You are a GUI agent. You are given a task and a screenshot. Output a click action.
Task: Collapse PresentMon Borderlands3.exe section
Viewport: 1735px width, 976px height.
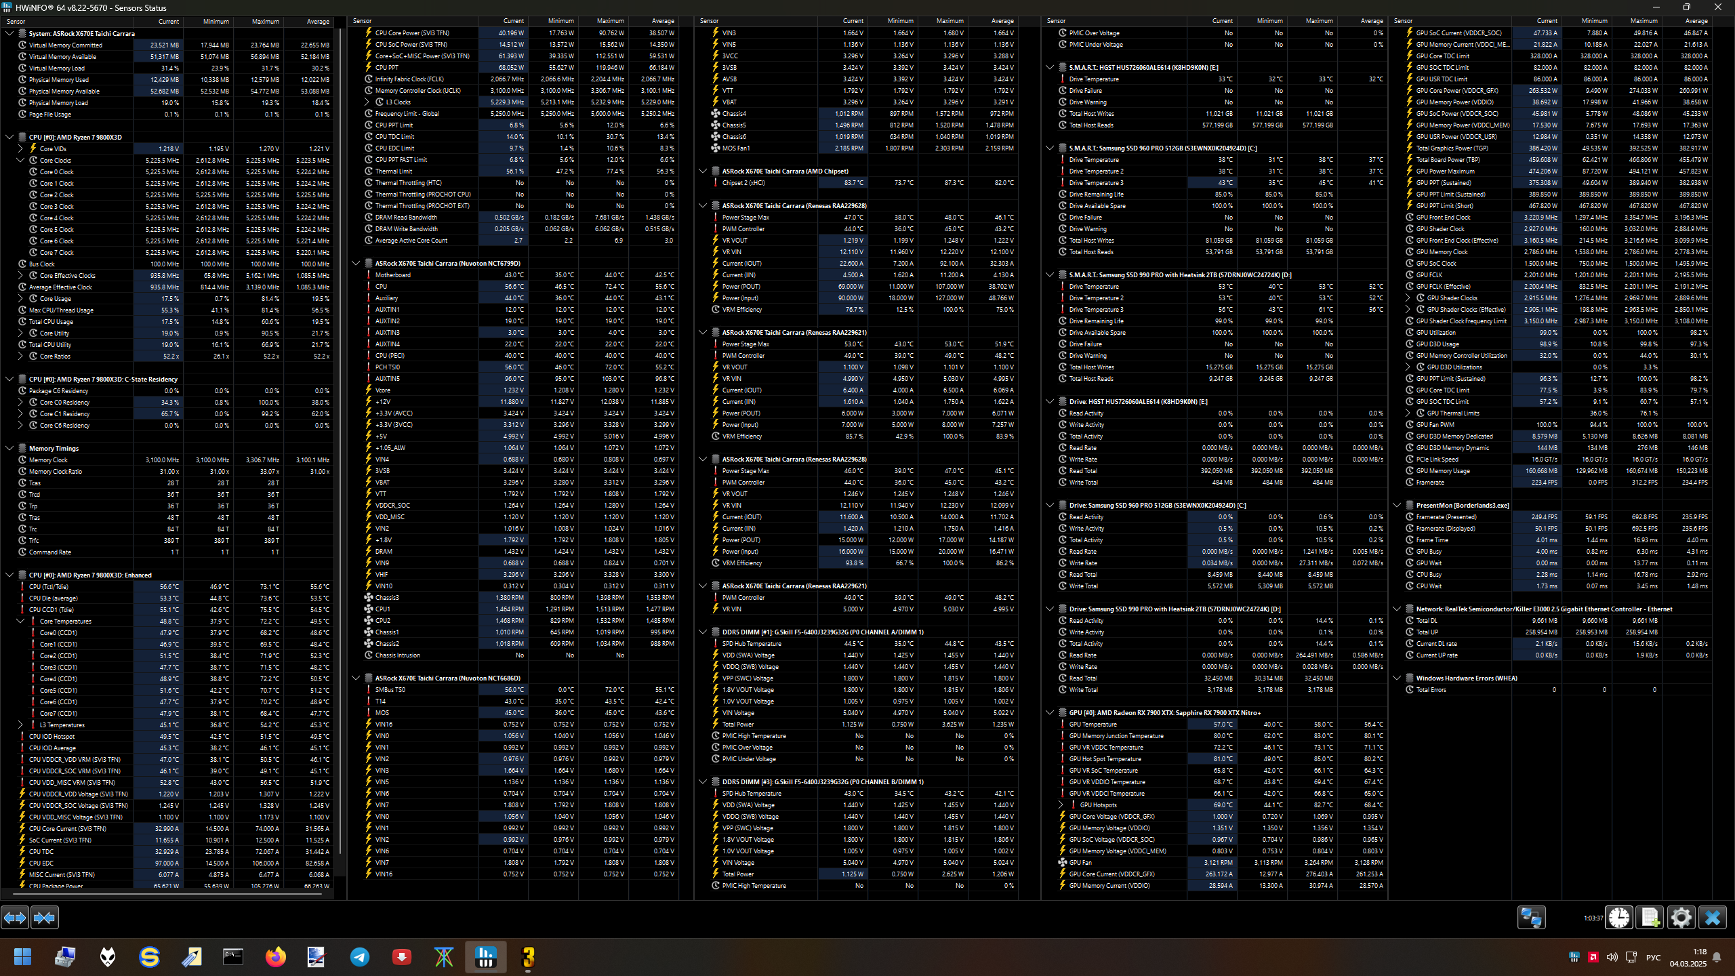1397,505
